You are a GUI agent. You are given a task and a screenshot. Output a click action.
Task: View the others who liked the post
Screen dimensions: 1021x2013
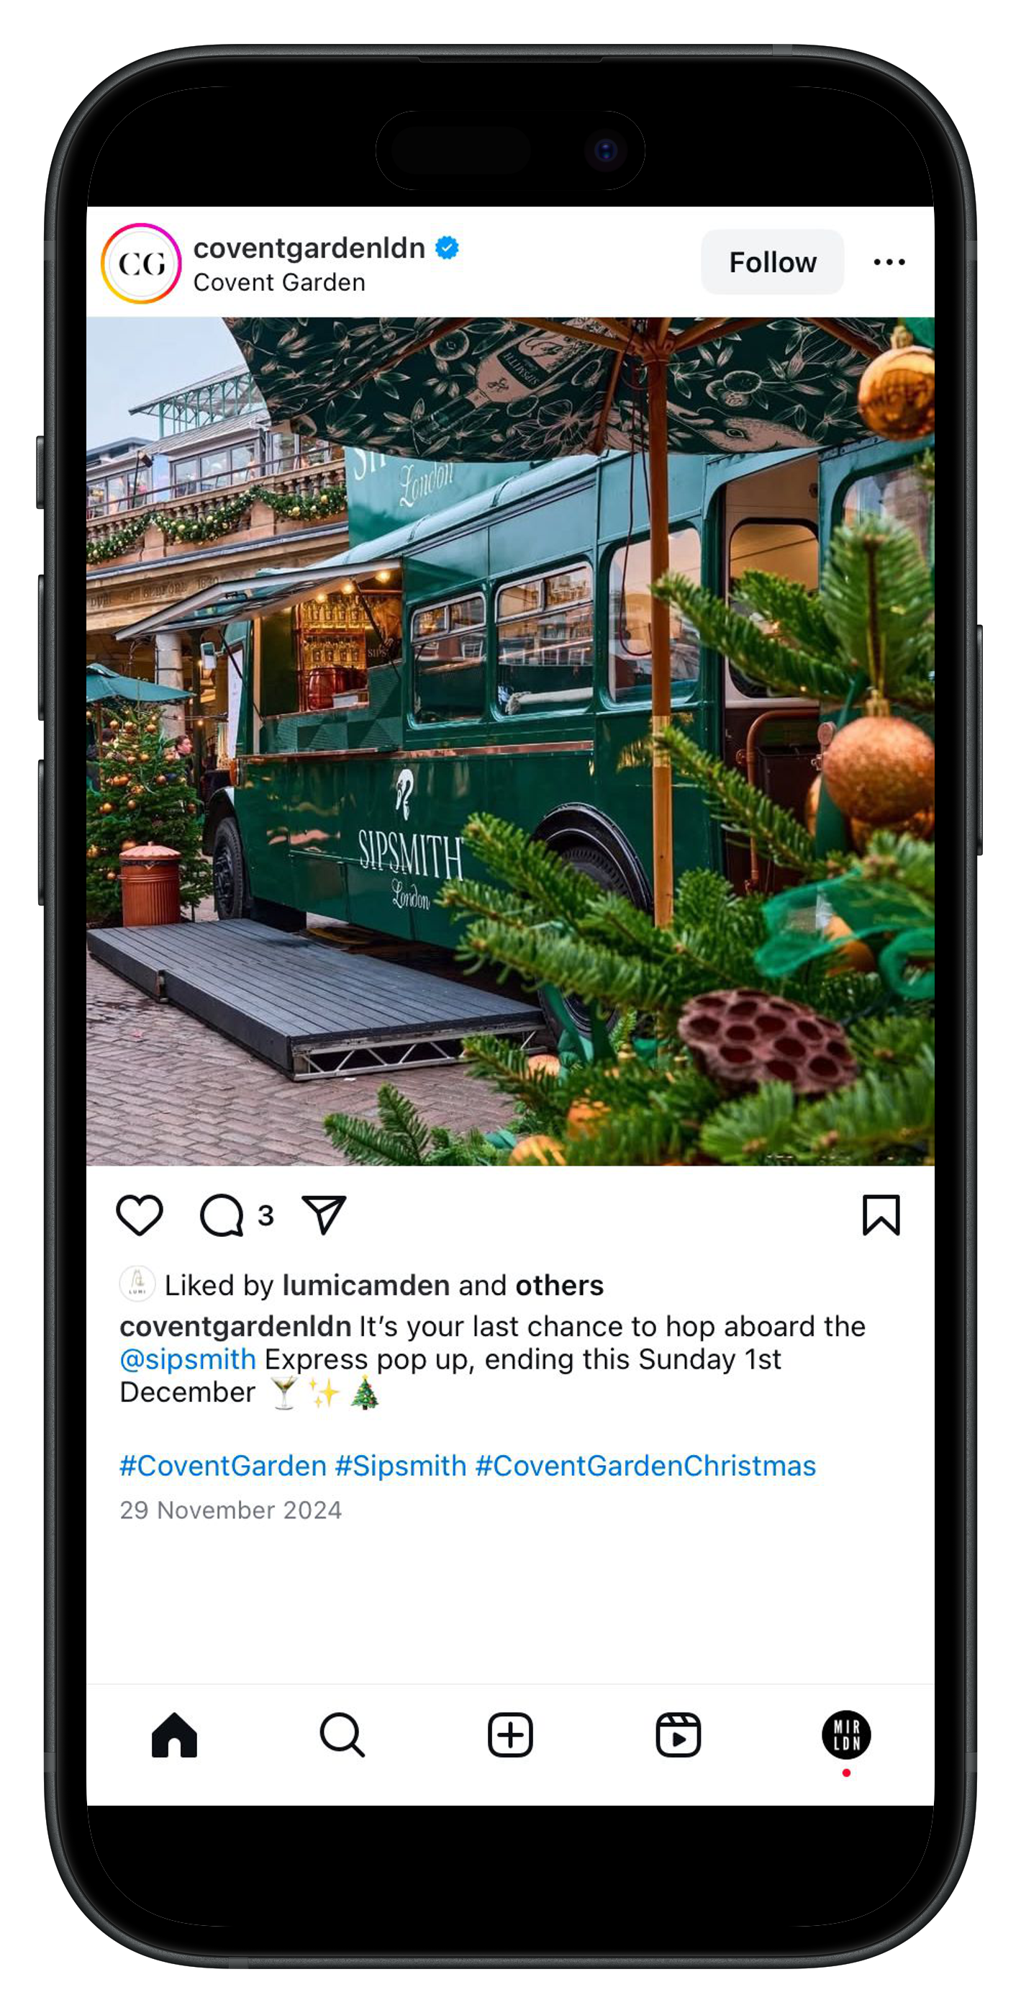click(x=559, y=1285)
